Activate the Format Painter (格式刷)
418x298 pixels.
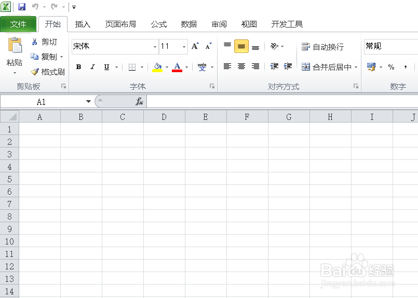click(47, 72)
